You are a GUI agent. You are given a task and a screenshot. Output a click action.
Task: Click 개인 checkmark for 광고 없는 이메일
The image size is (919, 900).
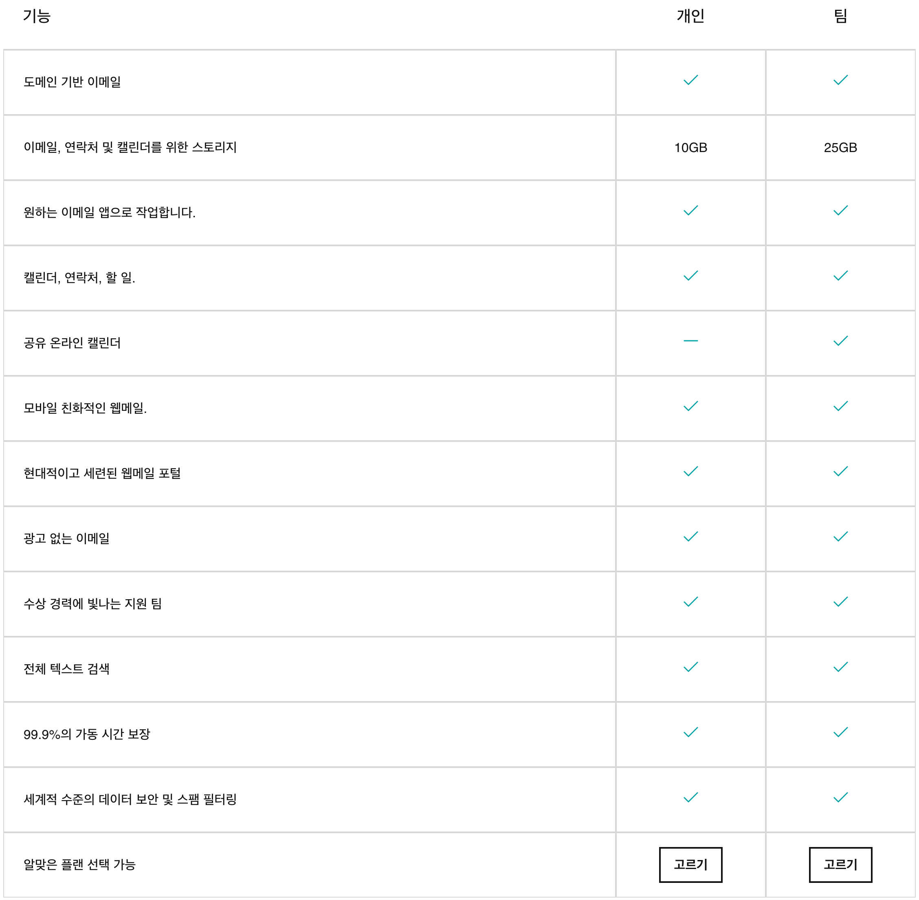(x=690, y=536)
